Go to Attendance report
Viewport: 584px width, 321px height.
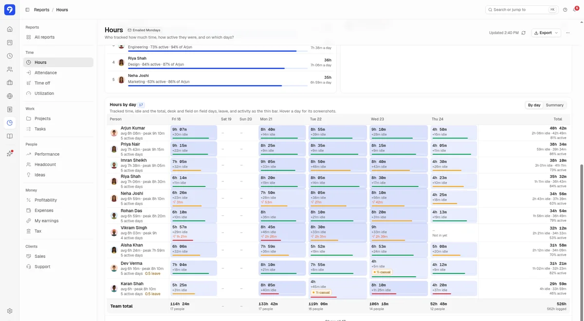[58, 72]
